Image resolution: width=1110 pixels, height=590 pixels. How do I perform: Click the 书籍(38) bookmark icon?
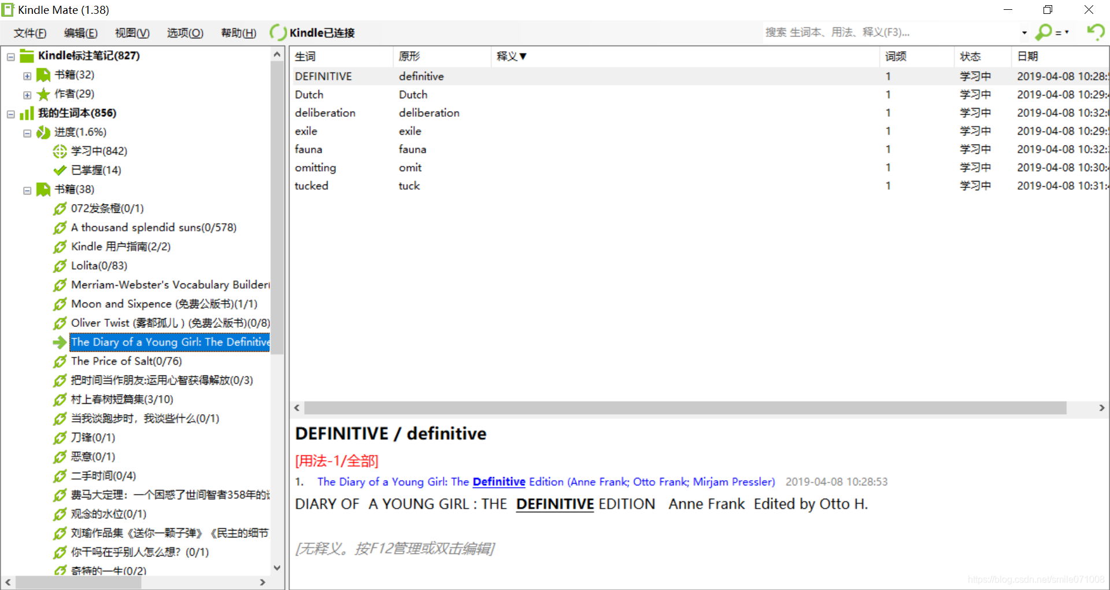(x=43, y=189)
